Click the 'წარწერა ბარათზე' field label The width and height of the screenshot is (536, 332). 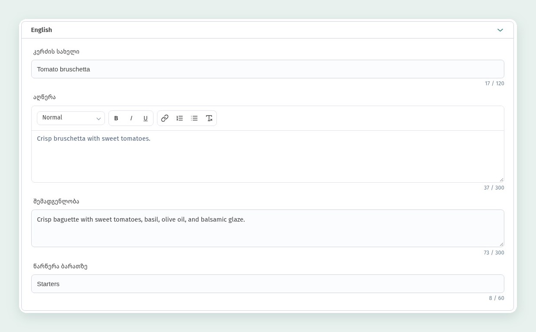(x=60, y=266)
